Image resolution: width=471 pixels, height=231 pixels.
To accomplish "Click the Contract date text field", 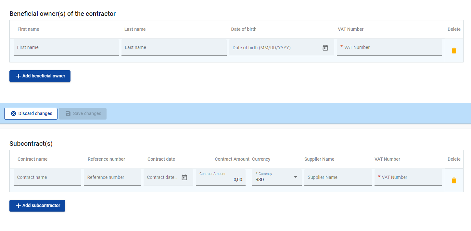I will point(162,178).
